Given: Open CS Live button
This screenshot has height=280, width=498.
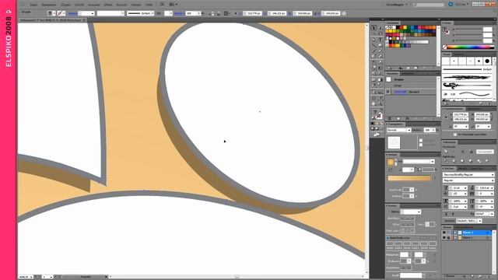Looking at the screenshot, I should coord(459,5).
